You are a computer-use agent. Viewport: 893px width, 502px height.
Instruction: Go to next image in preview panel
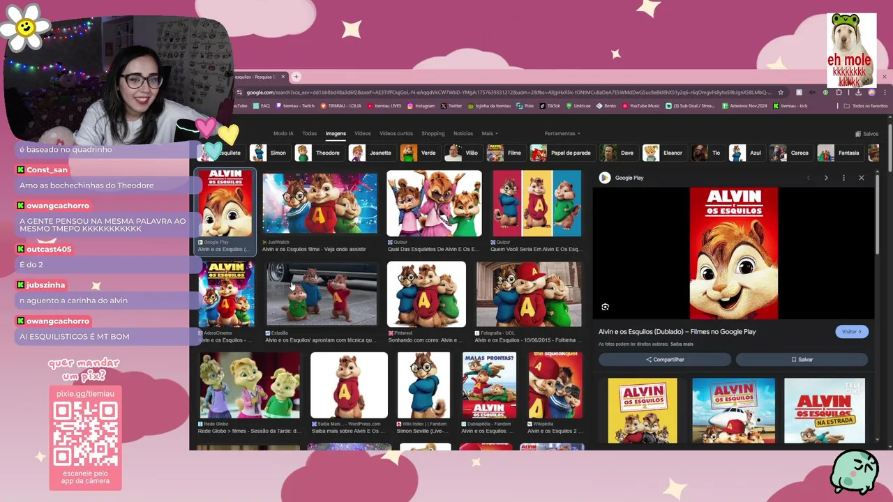(826, 178)
